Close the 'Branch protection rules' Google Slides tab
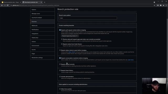This screenshot has height=94, width=168. [x=20, y=2]
